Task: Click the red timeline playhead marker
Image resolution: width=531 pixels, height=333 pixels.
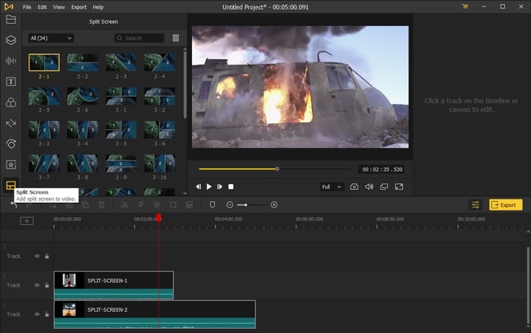Action: click(158, 218)
